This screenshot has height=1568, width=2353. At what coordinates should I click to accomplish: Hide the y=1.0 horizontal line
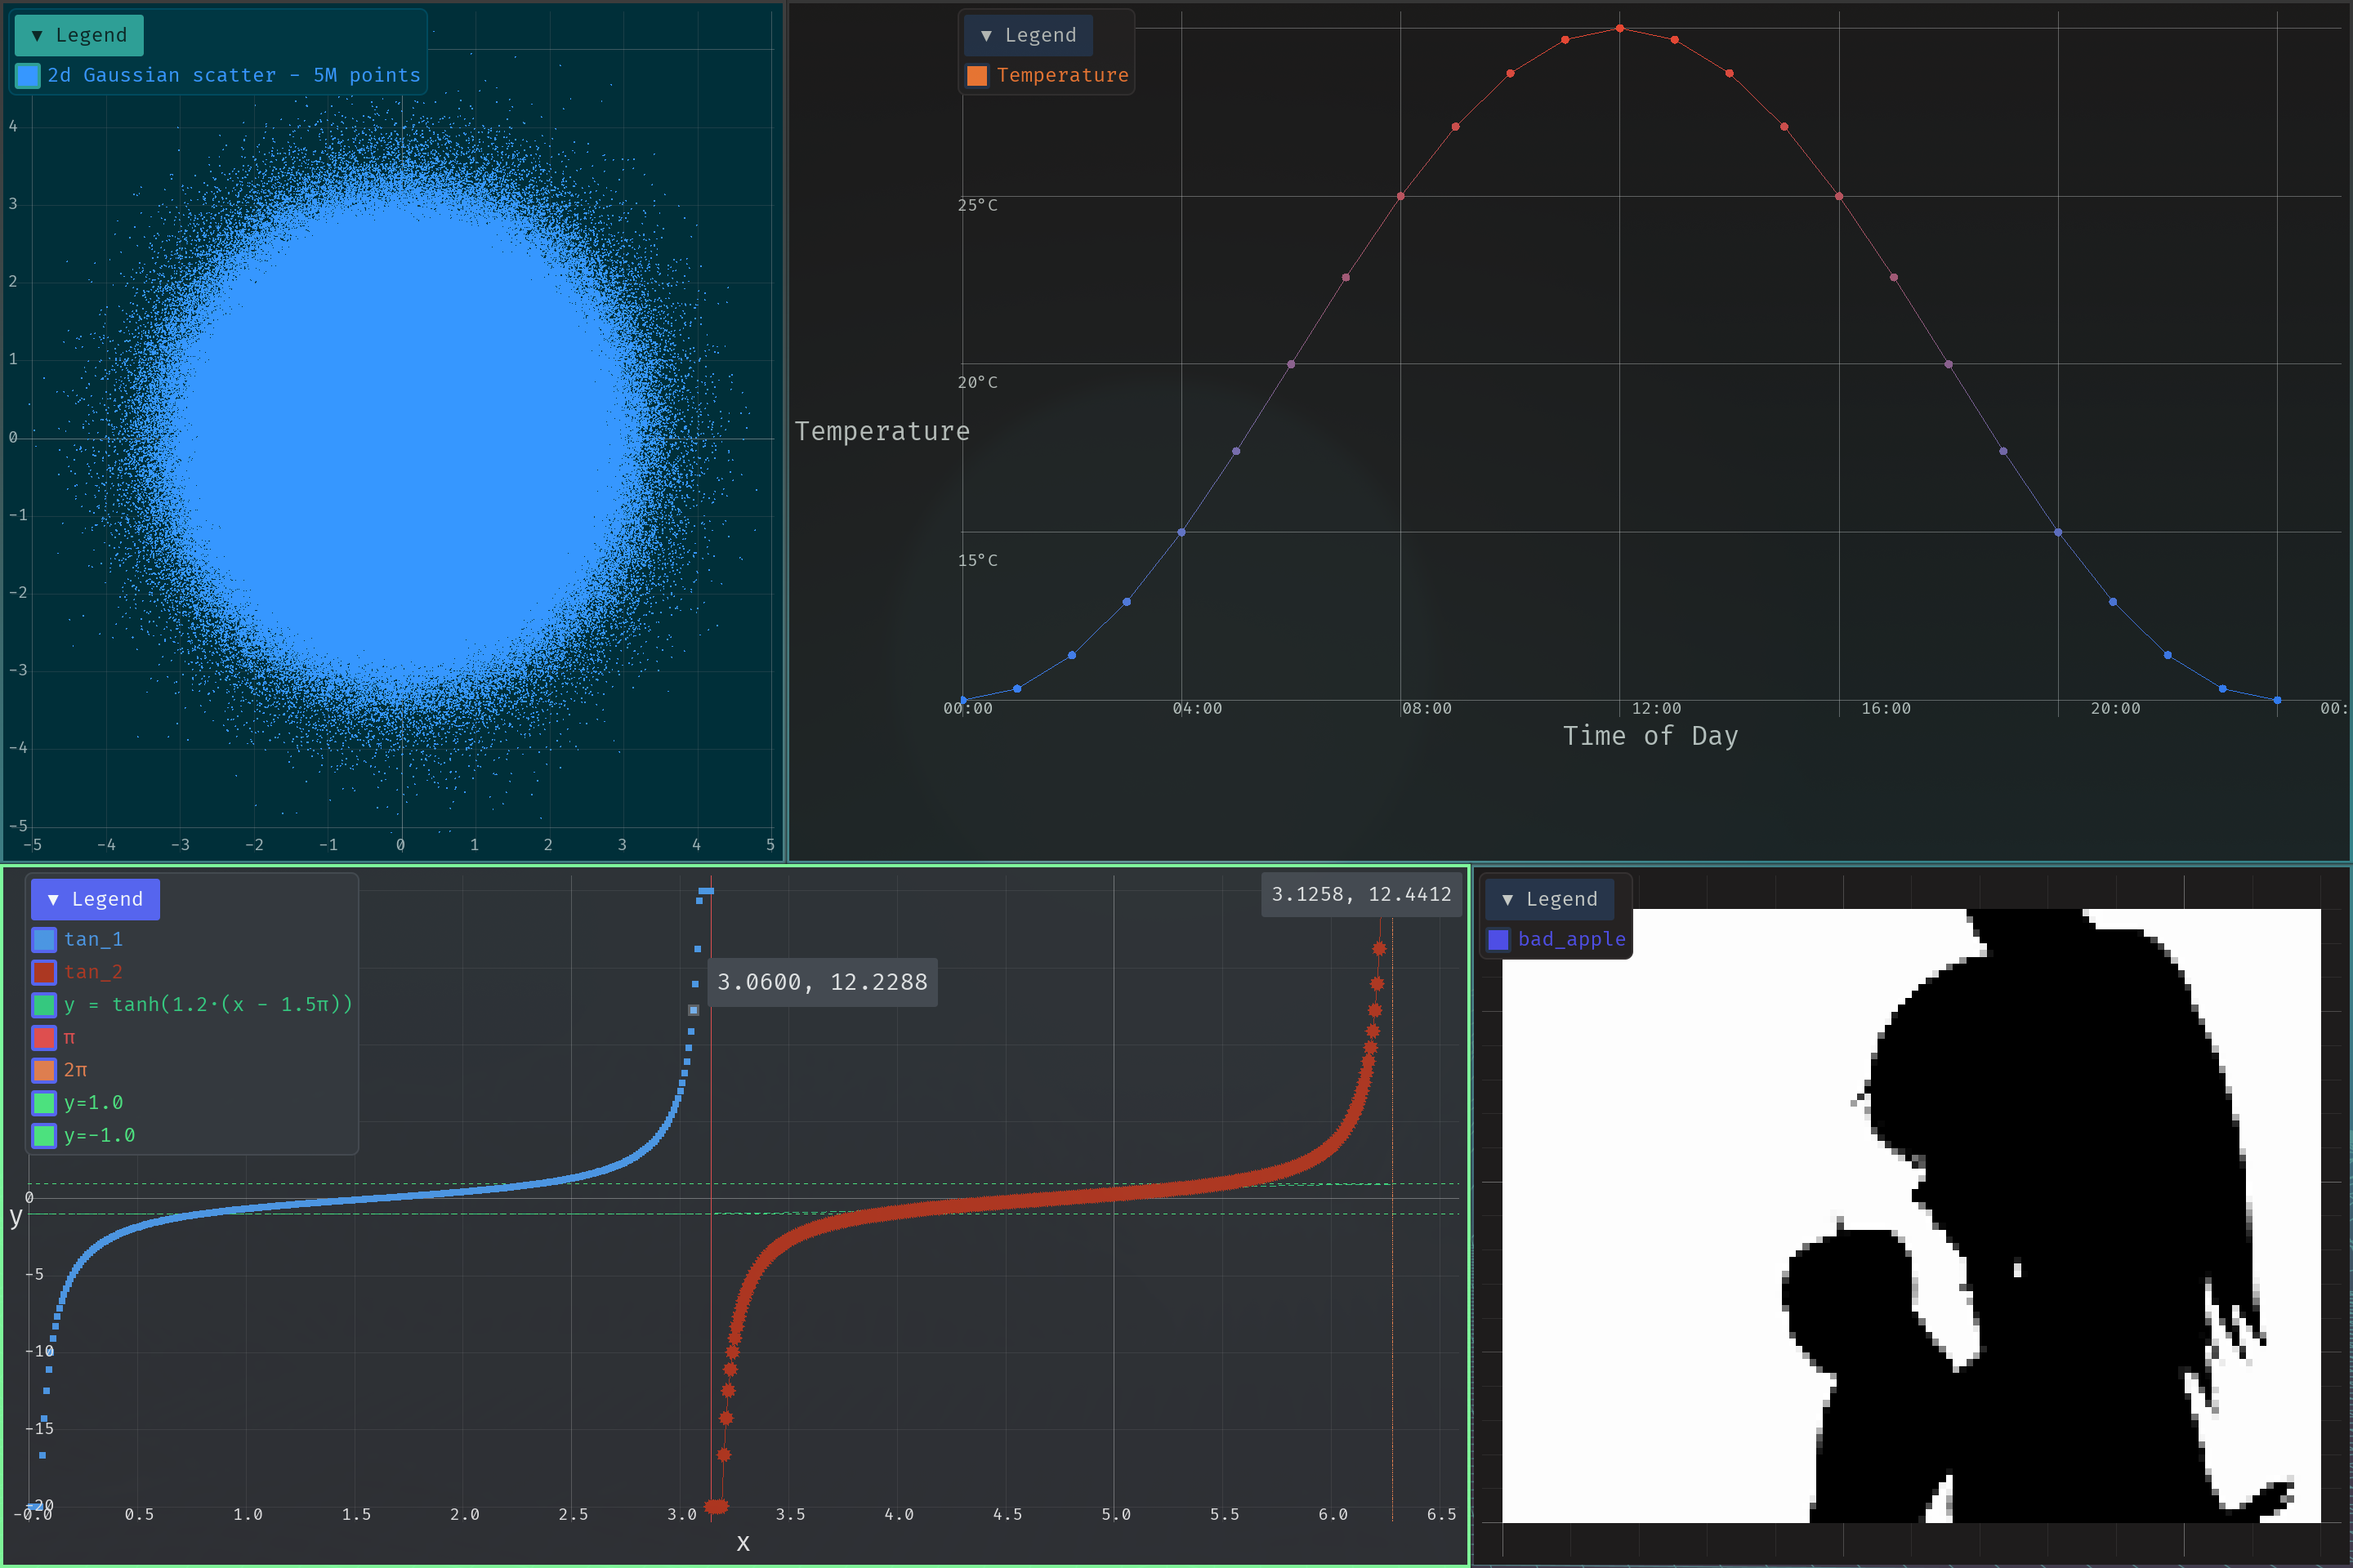click(44, 1103)
